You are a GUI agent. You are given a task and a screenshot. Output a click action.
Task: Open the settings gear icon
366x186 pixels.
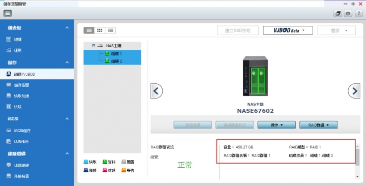348,14
